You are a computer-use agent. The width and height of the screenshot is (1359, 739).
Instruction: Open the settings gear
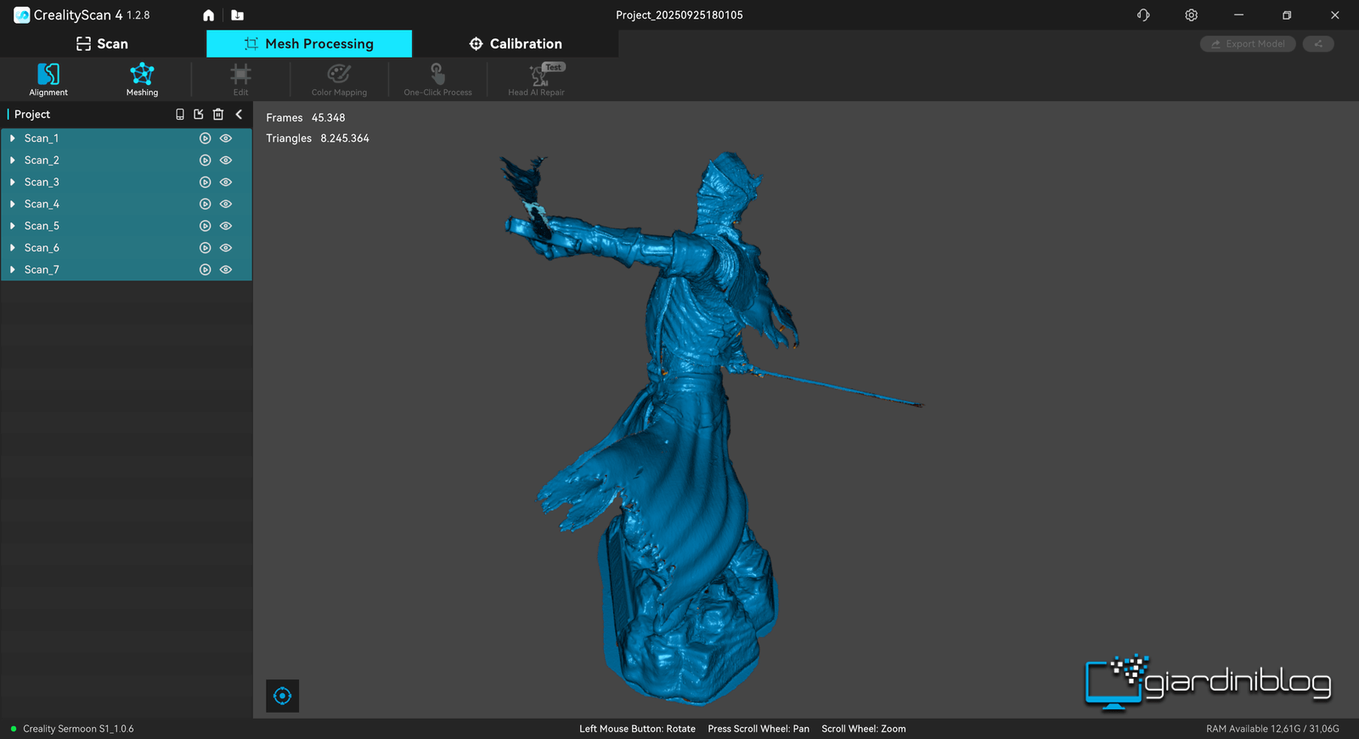(1192, 15)
